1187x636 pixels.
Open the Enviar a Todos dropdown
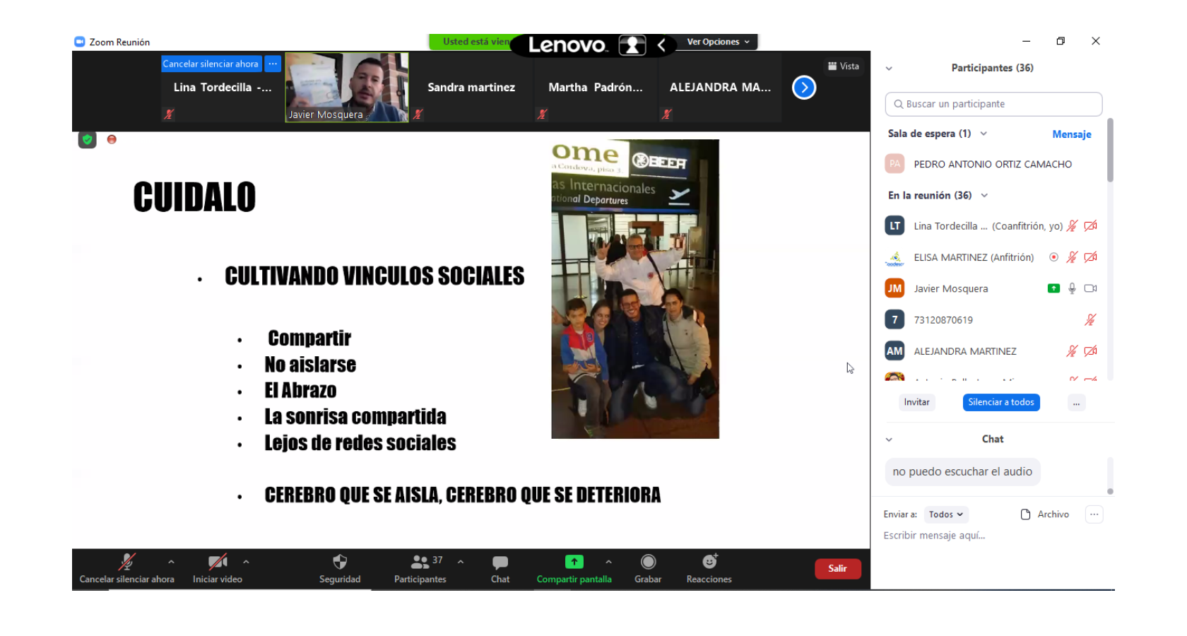pyautogui.click(x=946, y=514)
